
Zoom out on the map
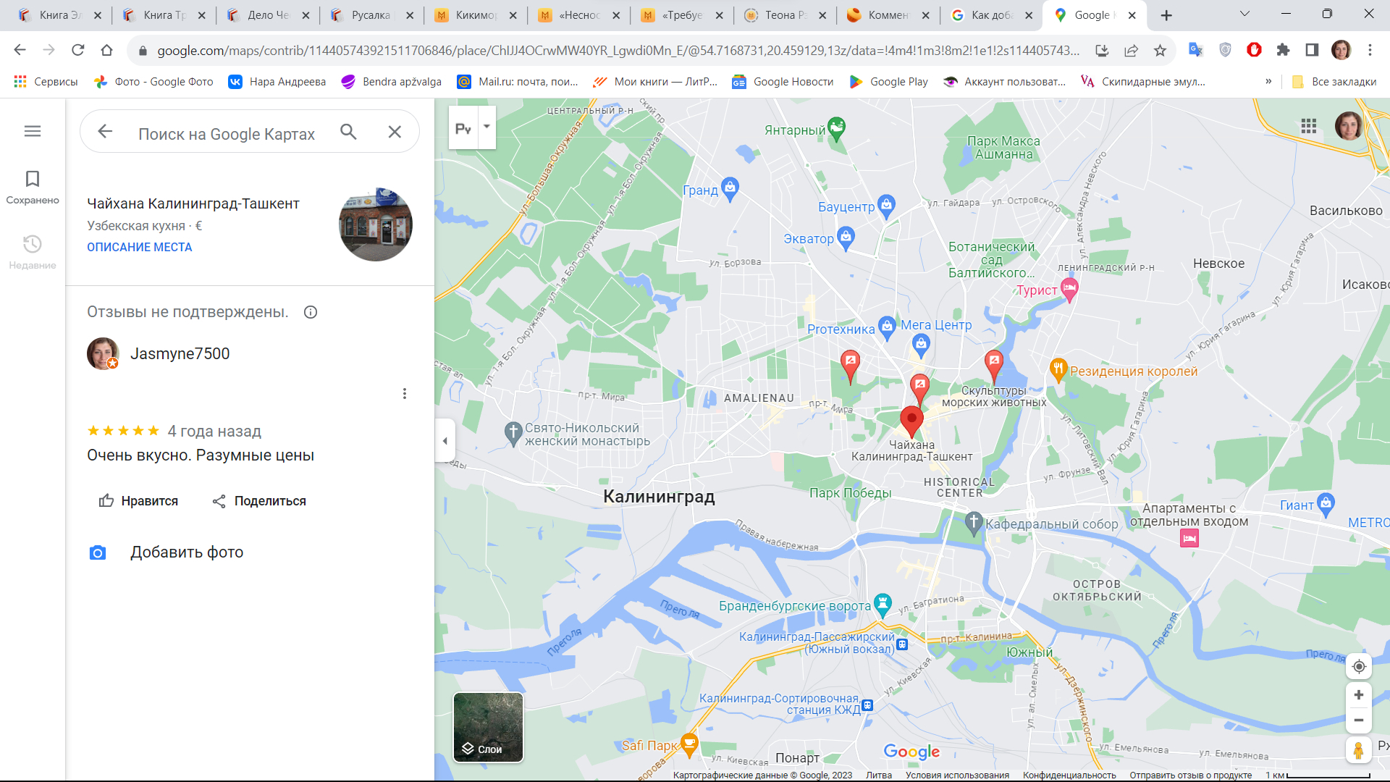point(1359,720)
